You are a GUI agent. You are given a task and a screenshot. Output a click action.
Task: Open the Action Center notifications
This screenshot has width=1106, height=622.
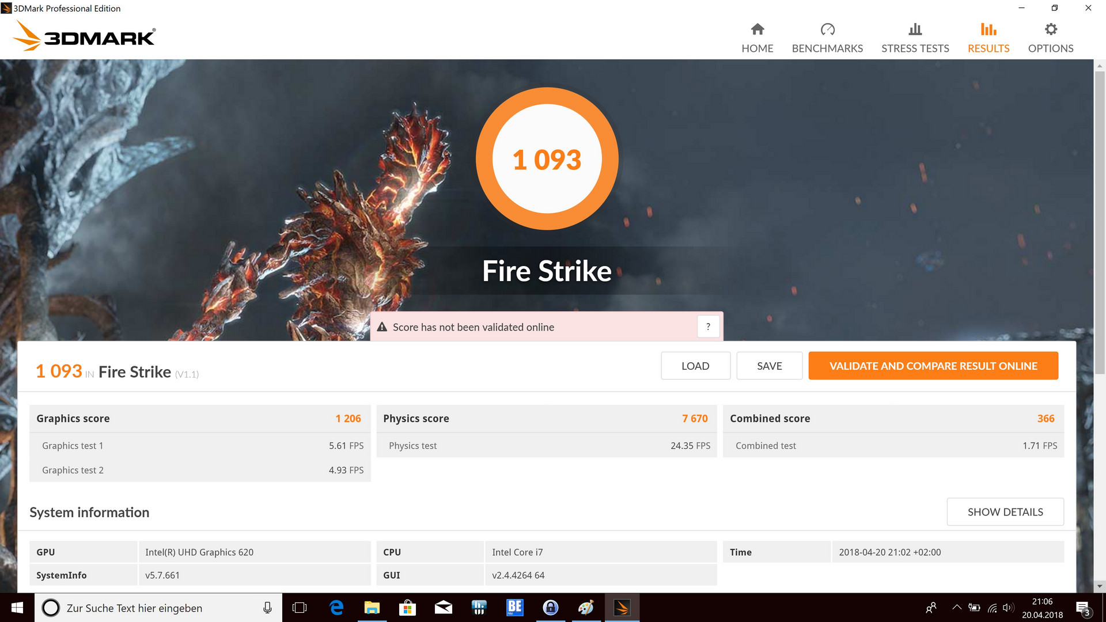pos(1082,608)
